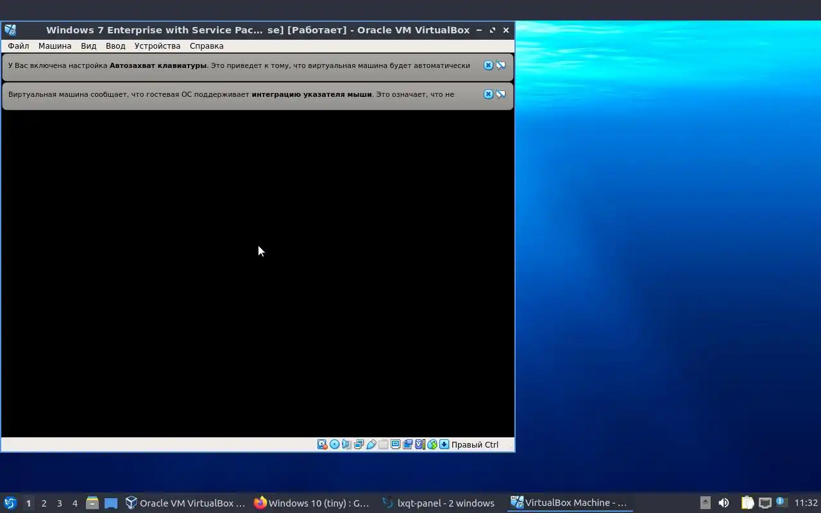Screen dimensions: 821x513
Task: Click the audio indicator in VirtualBox status bar
Action: 346,444
